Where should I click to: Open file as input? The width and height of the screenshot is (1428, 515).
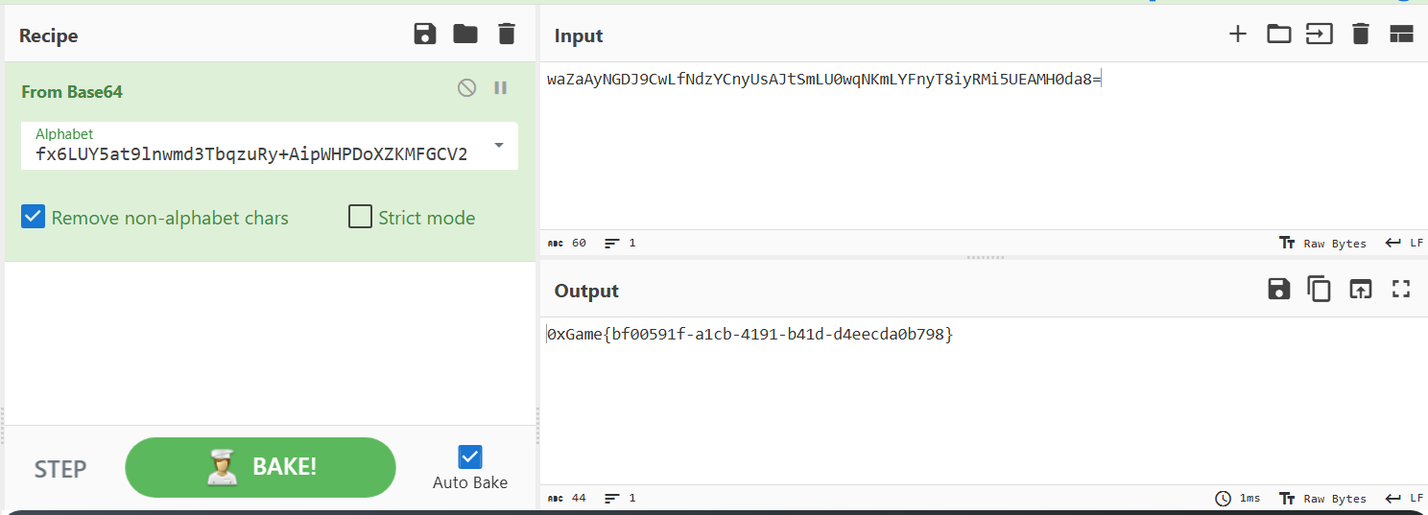click(x=1320, y=35)
